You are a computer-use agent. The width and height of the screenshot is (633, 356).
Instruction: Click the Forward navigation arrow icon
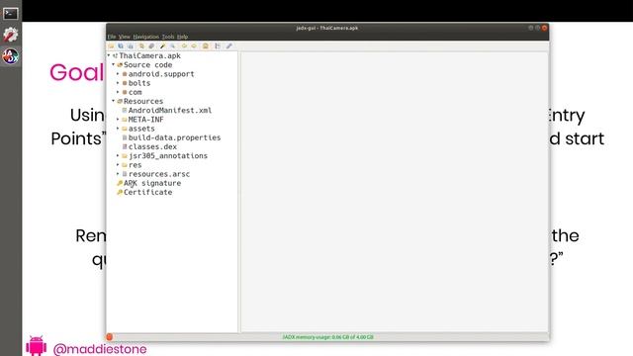(x=194, y=46)
